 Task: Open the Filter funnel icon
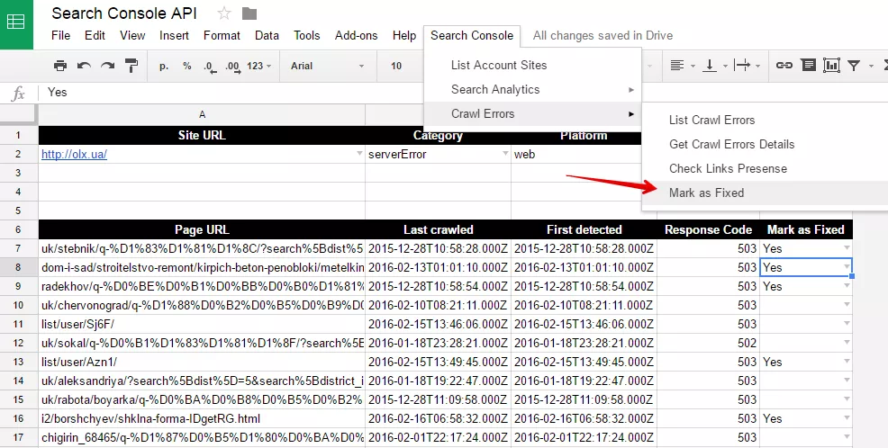(x=854, y=66)
